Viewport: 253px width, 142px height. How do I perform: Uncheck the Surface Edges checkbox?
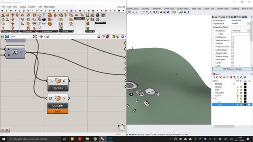[x=232, y=50]
